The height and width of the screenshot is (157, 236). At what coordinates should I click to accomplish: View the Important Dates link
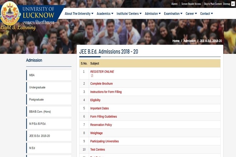pyautogui.click(x=99, y=108)
